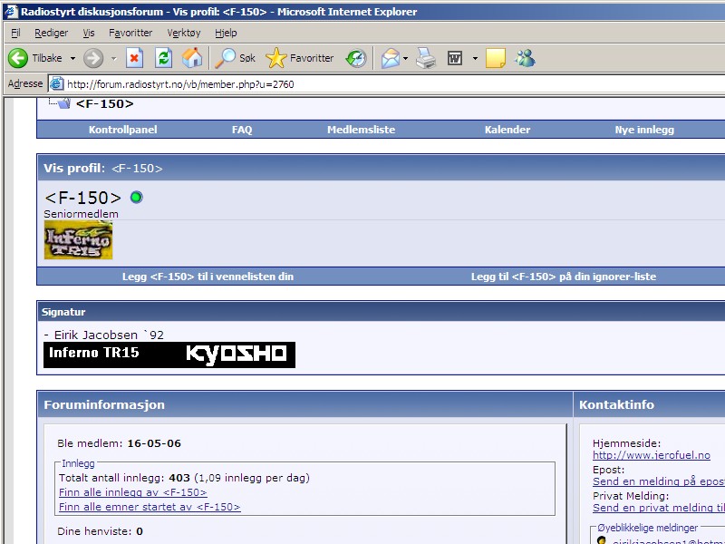Click 'Finn alle innlegg av <F-150>' link
Screen dimensions: 725x544
click(x=132, y=492)
